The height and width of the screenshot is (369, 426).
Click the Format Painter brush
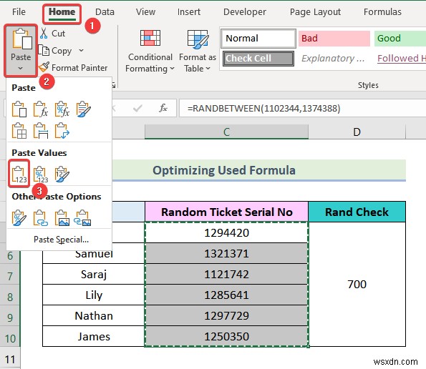click(73, 67)
